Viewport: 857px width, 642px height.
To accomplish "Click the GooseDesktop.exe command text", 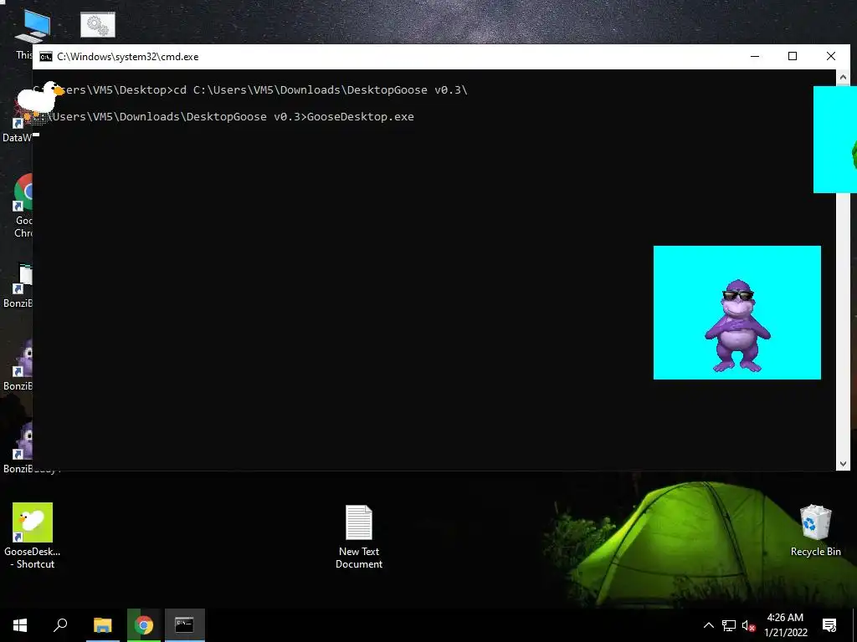I will pos(361,117).
